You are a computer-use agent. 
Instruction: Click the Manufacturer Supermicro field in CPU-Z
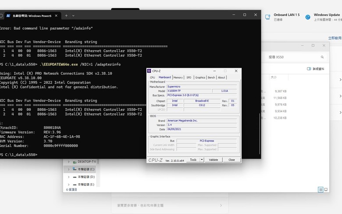[202, 87]
